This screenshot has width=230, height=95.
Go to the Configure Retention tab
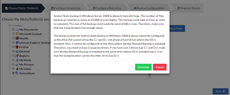pos(107,8)
